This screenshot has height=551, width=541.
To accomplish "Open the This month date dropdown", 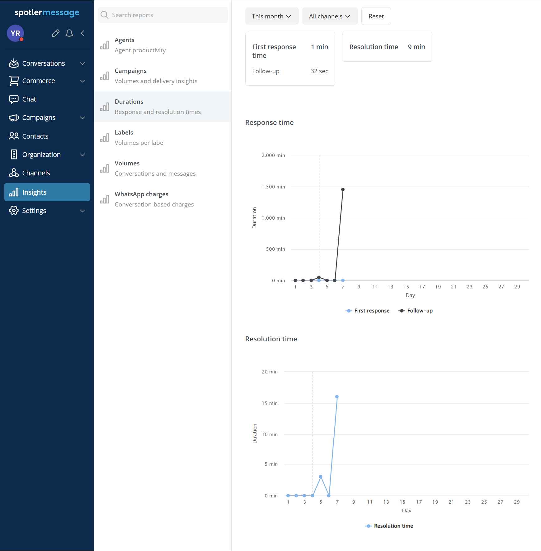I will [271, 16].
